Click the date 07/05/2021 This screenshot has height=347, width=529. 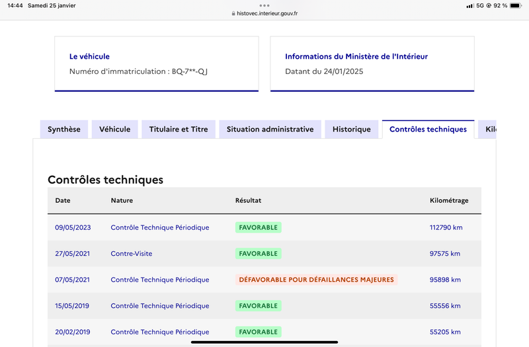73,280
